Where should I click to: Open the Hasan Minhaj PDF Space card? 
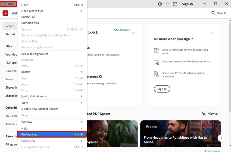coord(181,134)
